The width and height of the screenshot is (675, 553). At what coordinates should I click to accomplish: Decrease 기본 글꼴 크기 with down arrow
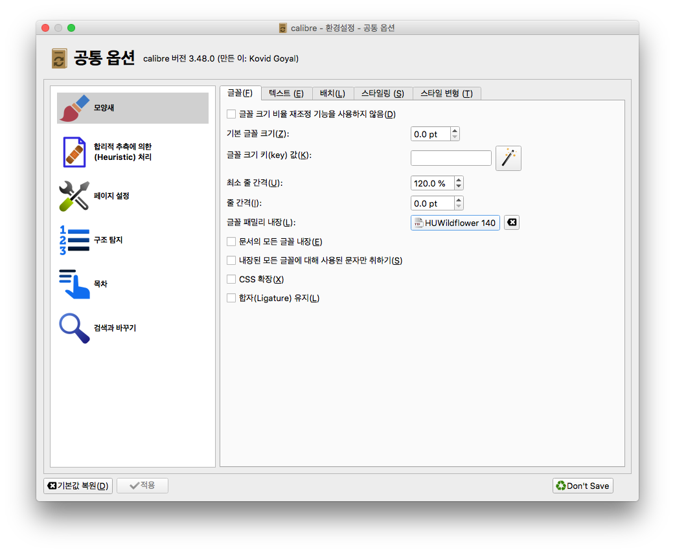click(x=455, y=137)
